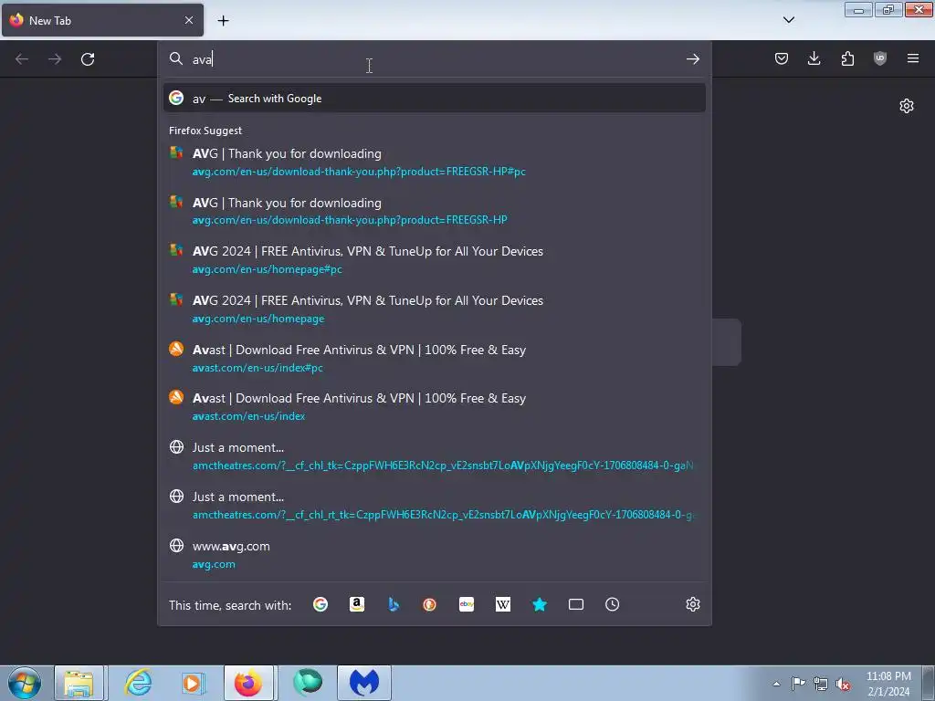Open AVG download-thank-you link ending FREEGSR-HP
935x701 pixels.
click(x=434, y=211)
